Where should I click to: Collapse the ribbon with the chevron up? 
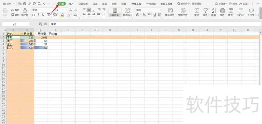coord(257,4)
